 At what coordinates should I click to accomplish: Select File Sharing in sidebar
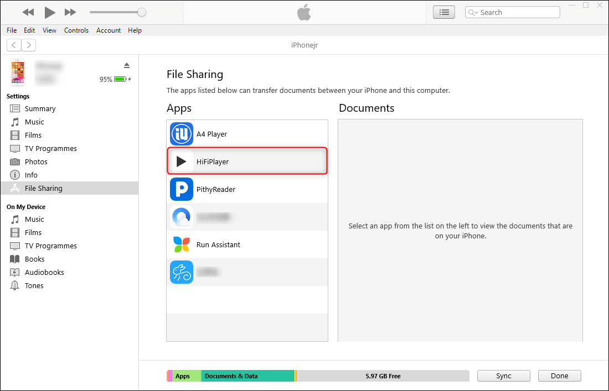(70, 188)
